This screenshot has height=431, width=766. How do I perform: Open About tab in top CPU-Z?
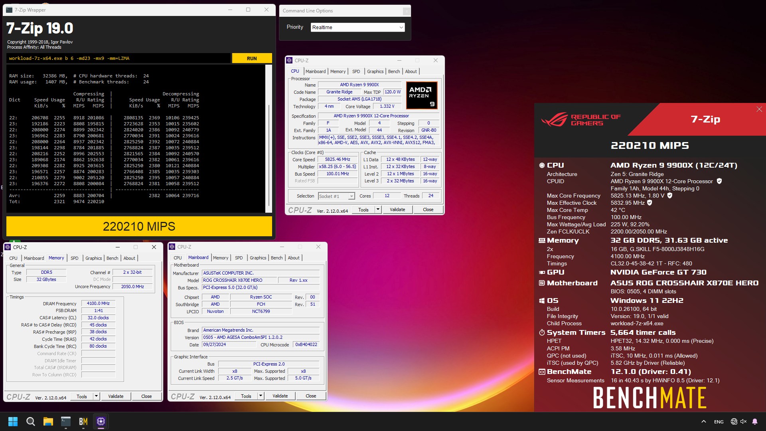click(x=411, y=71)
